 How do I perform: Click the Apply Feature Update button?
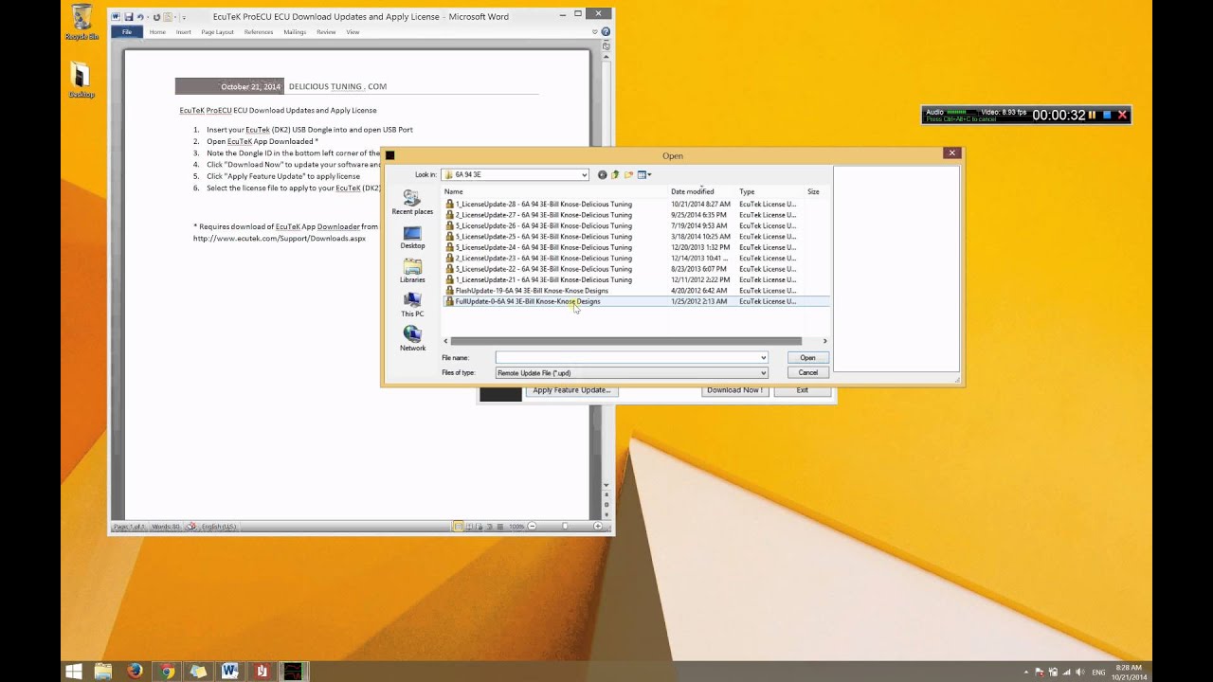click(571, 391)
